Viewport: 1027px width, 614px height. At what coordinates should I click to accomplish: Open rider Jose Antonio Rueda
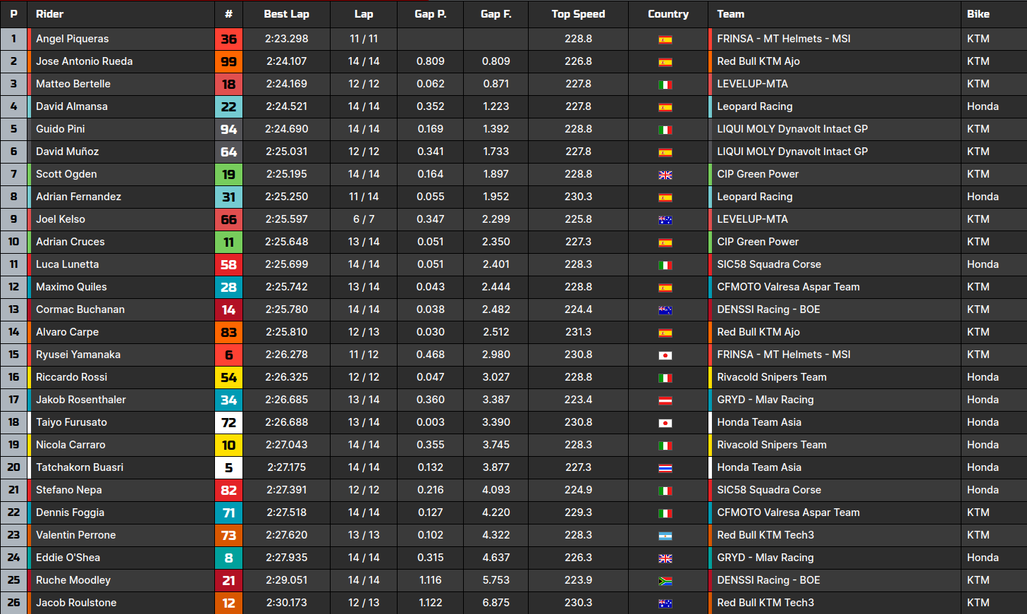(x=84, y=61)
